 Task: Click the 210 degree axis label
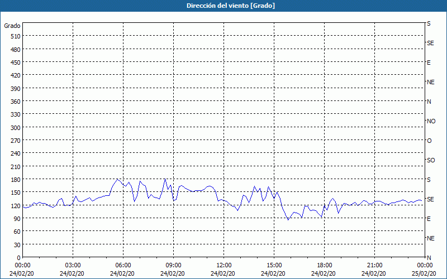[16, 167]
